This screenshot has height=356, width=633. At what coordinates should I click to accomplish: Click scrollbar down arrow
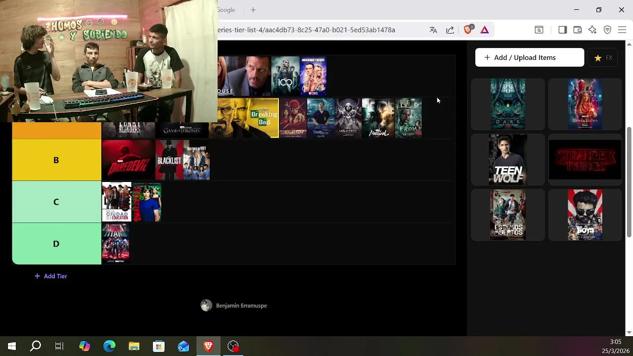point(629,332)
